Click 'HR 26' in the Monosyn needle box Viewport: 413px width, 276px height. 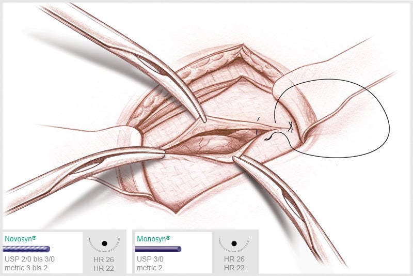tap(234, 259)
